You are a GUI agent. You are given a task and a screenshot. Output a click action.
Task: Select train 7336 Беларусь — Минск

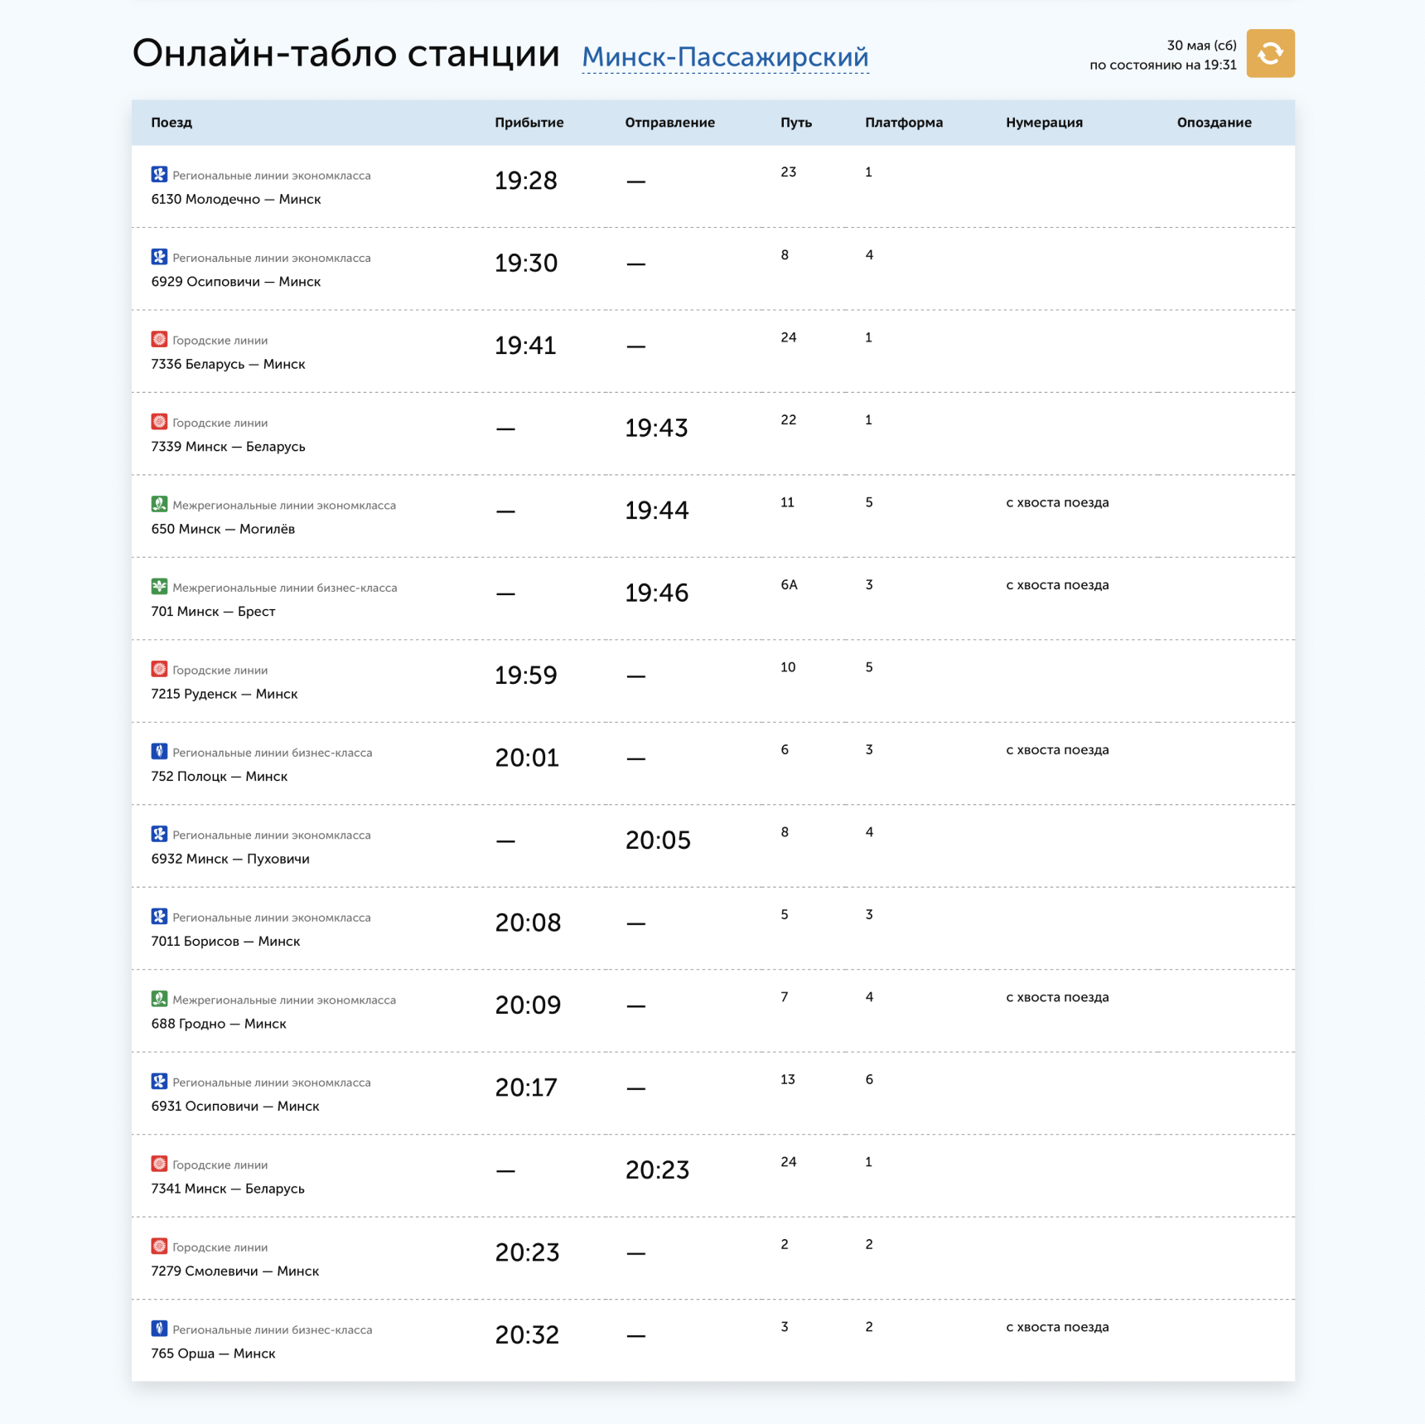(x=229, y=364)
